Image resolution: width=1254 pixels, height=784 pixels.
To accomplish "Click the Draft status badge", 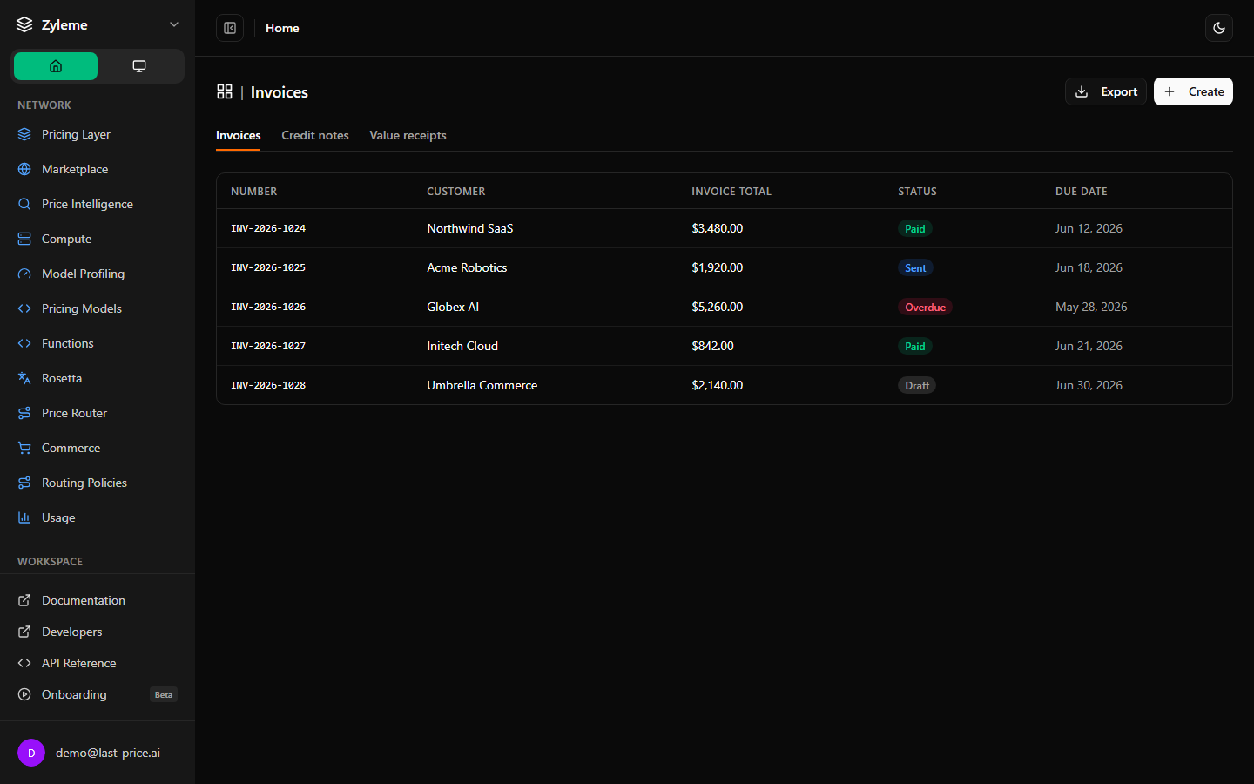I will (x=917, y=385).
